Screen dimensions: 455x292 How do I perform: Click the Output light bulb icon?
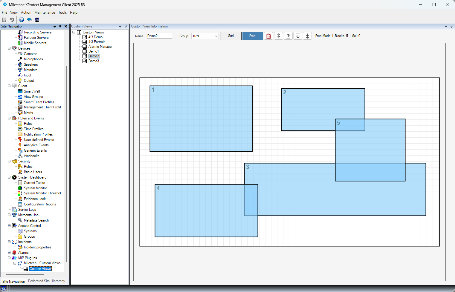[x=20, y=81]
